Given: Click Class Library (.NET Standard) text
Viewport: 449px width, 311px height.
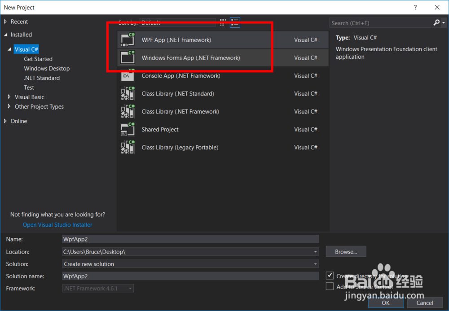Looking at the screenshot, I should click(x=178, y=93).
